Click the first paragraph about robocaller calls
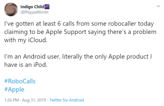Viewport: 164px width, 106px height. (80, 32)
